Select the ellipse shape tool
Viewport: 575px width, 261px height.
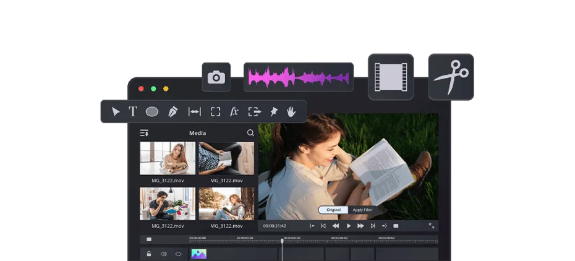click(x=152, y=112)
